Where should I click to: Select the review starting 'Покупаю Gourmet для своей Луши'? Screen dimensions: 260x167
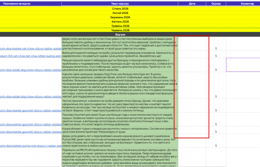(120, 120)
